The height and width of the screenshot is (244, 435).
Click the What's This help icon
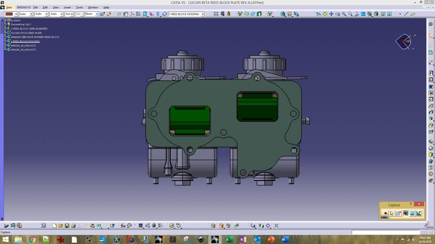(112, 226)
